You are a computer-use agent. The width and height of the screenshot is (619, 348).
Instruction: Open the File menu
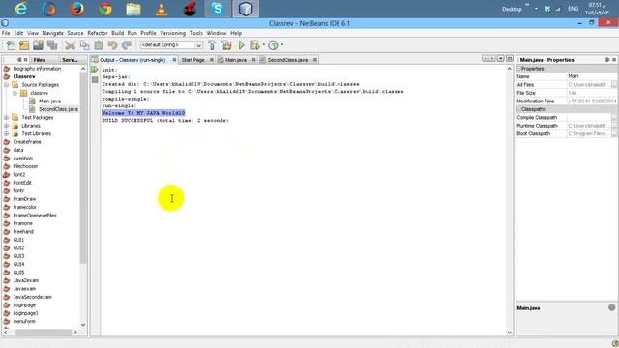pyautogui.click(x=6, y=33)
